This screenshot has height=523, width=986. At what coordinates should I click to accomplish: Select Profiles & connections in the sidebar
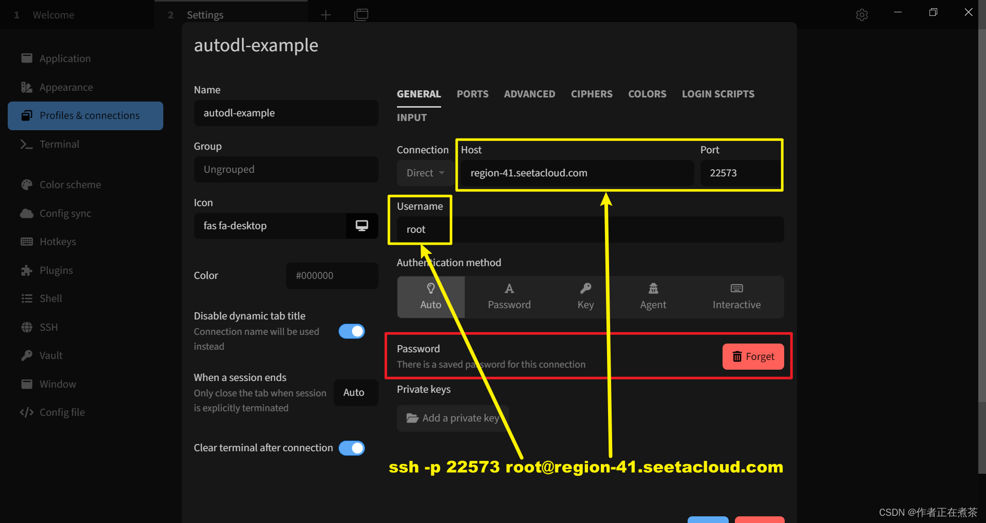tap(85, 115)
